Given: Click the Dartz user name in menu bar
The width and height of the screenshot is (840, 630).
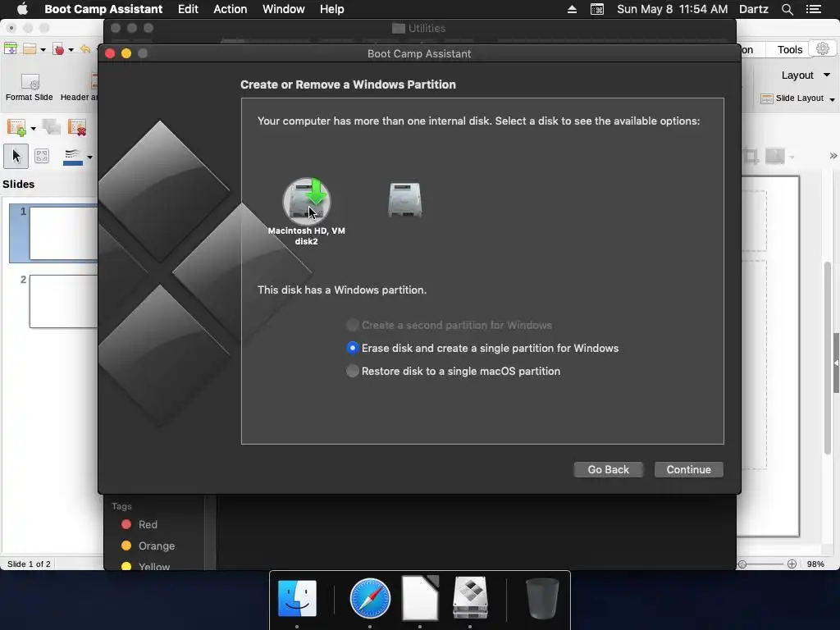Looking at the screenshot, I should (753, 9).
